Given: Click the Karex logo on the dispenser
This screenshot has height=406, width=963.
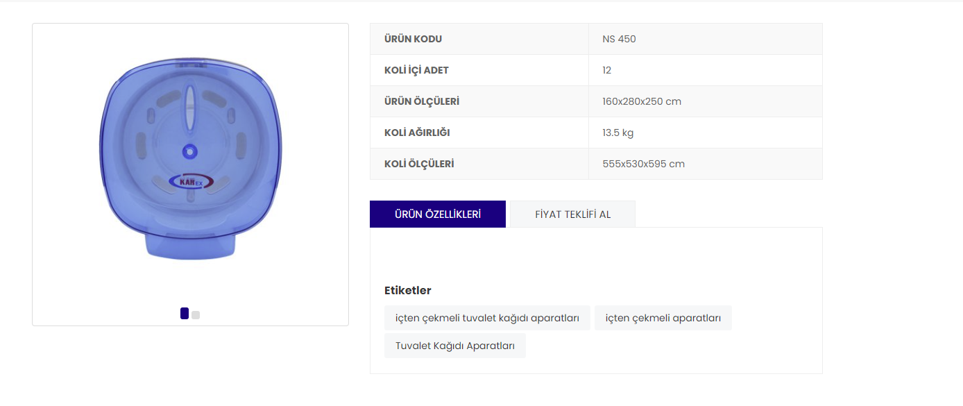Looking at the screenshot, I should [x=191, y=182].
